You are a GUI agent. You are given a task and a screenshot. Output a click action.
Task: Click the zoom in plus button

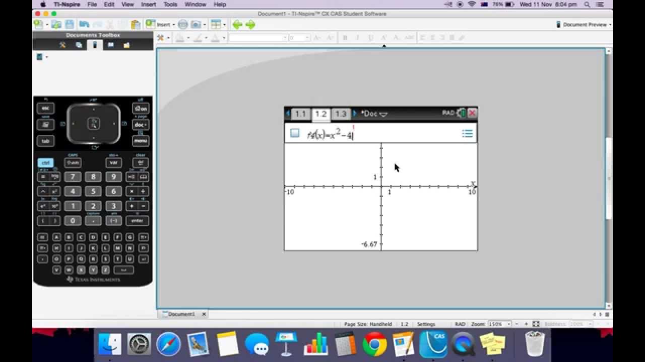(x=526, y=324)
